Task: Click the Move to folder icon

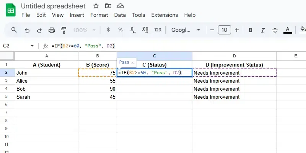Action: (108, 6)
